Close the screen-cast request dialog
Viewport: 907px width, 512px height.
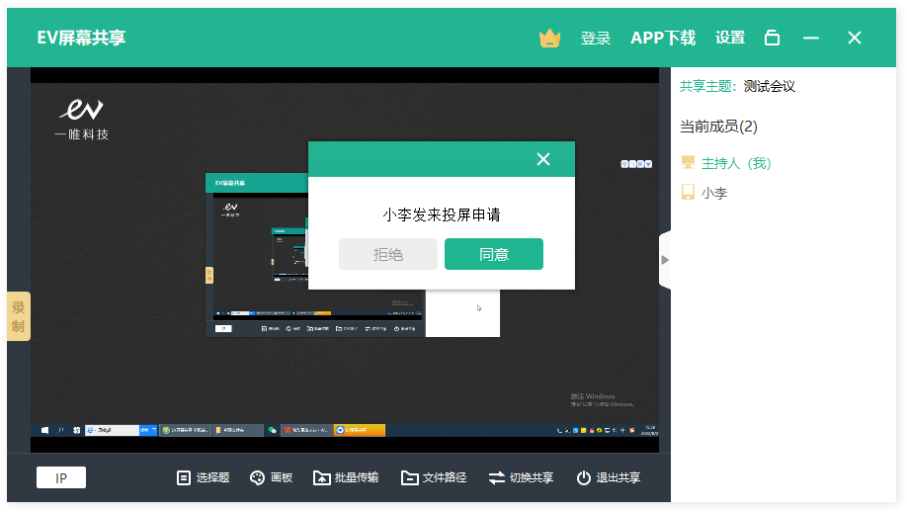[x=542, y=159]
